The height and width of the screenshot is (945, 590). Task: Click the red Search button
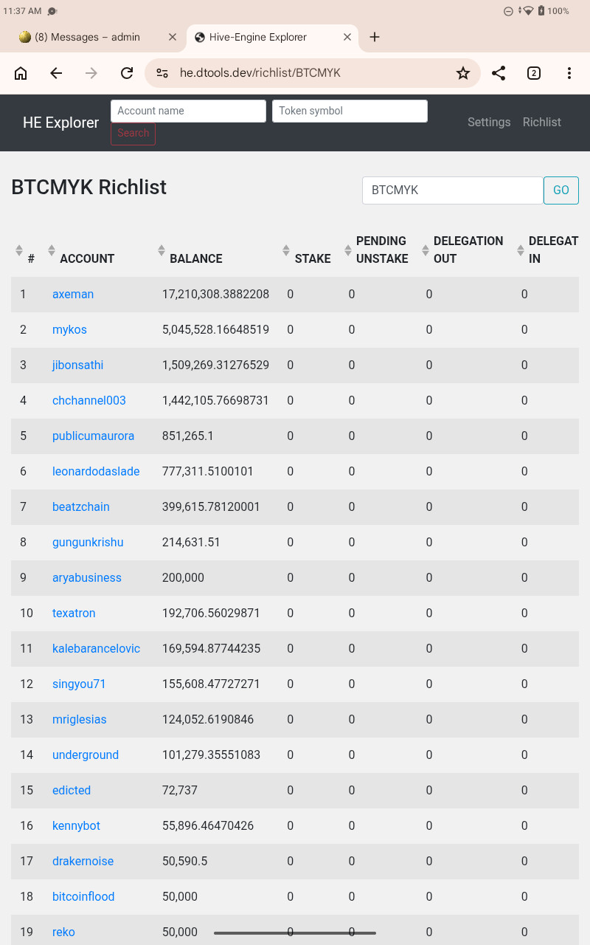[133, 134]
